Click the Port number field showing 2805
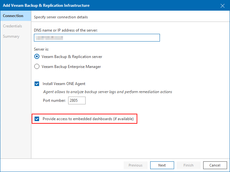 77,100
